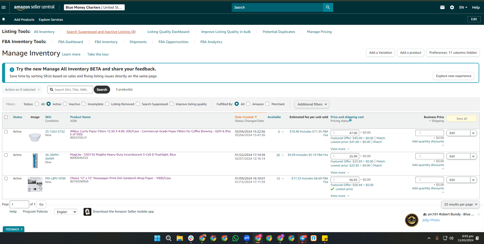
Task: Open Search Suppressed and Inactive Listings link
Action: click(101, 32)
